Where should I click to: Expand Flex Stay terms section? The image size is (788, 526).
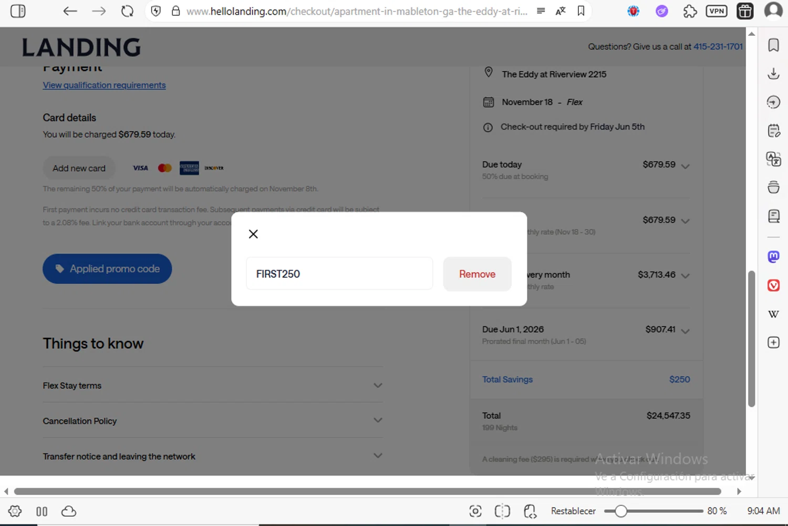(213, 385)
